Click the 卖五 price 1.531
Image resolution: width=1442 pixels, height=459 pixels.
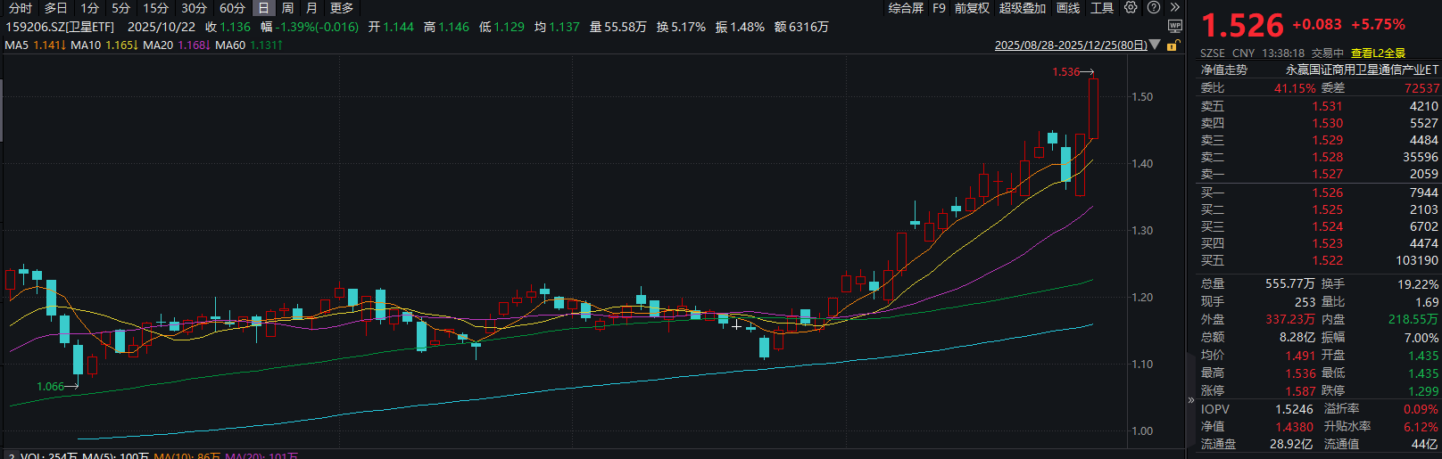1327,106
